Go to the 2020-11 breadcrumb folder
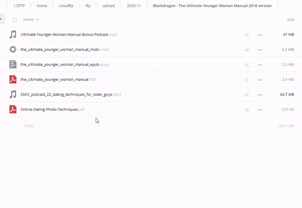The width and height of the screenshot is (302, 208). [x=134, y=6]
